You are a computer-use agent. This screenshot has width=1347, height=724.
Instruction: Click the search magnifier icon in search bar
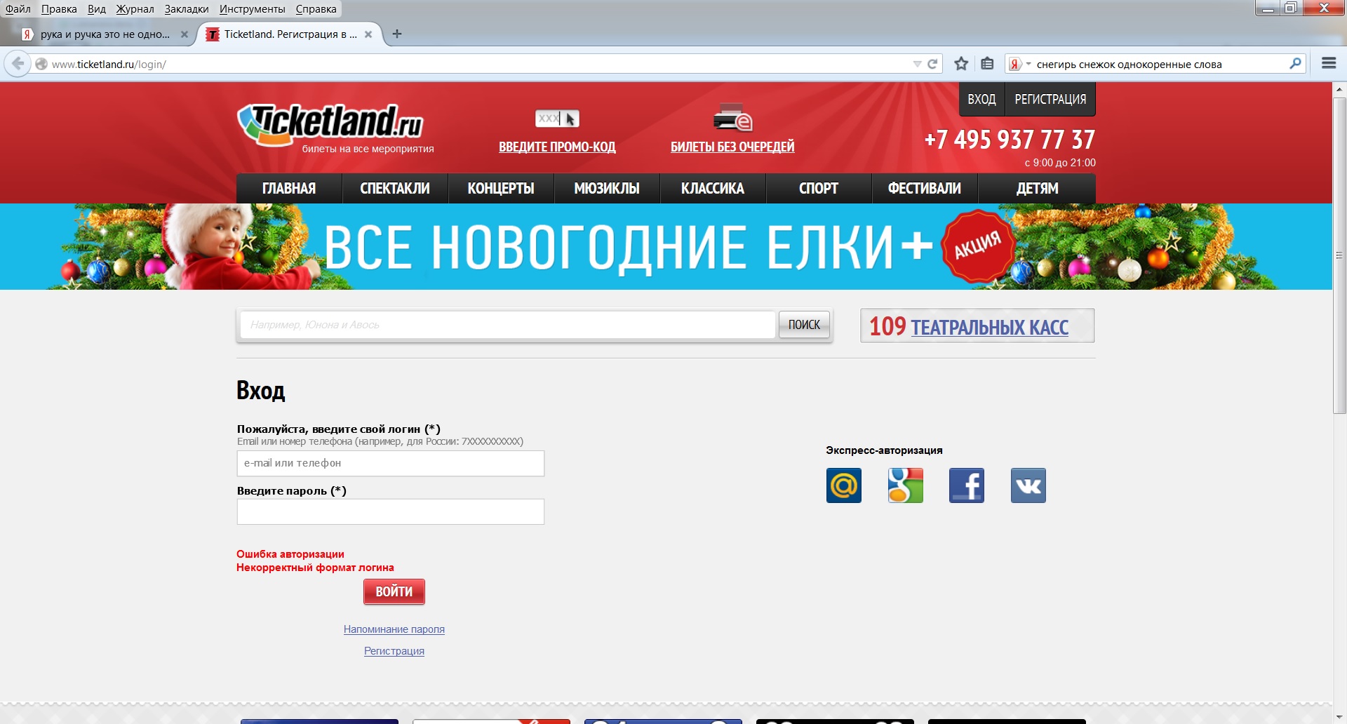point(1295,64)
